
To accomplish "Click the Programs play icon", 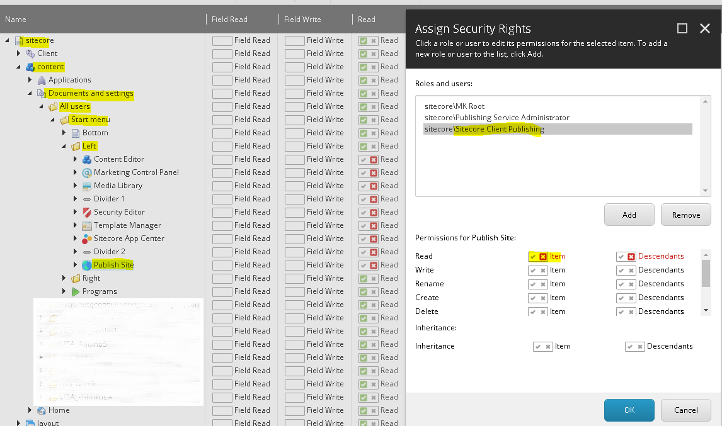I will point(76,292).
